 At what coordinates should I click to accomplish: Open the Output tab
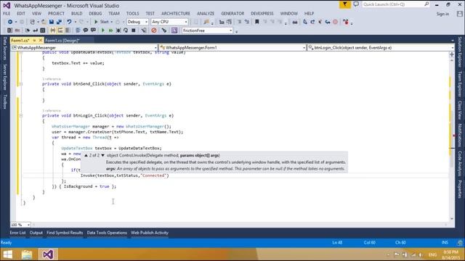pyautogui.click(x=36, y=233)
